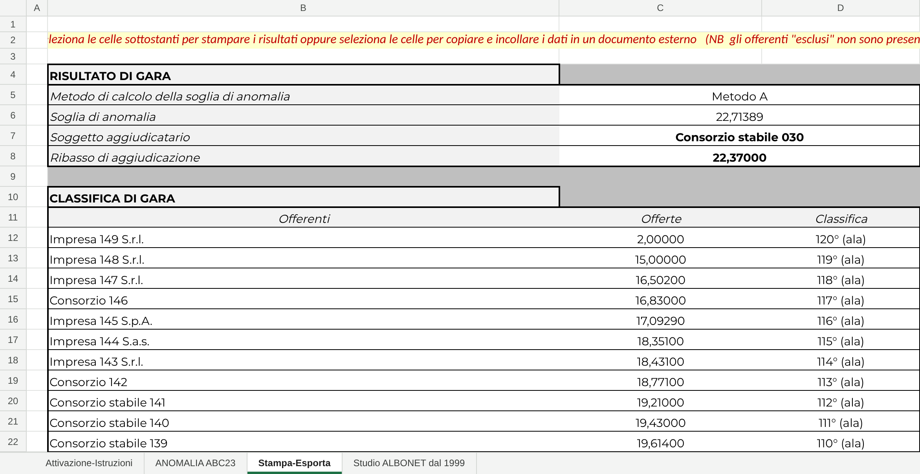Select column B header
920x474 pixels.
(x=303, y=8)
